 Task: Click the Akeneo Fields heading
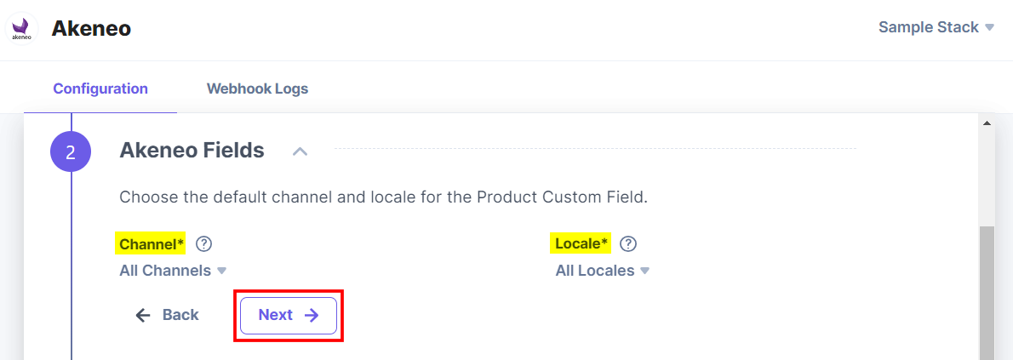tap(192, 151)
